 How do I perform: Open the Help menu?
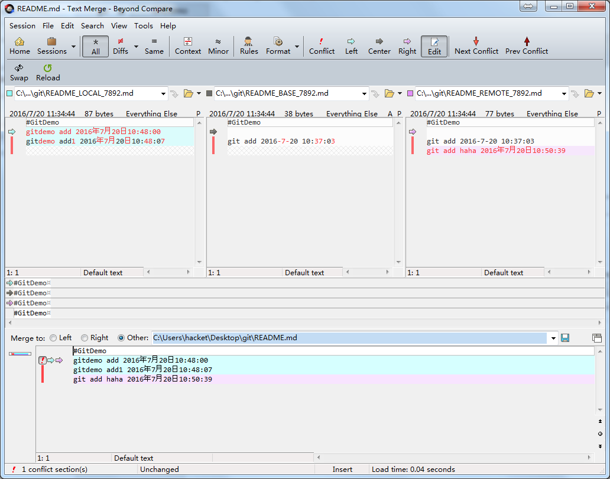(168, 25)
